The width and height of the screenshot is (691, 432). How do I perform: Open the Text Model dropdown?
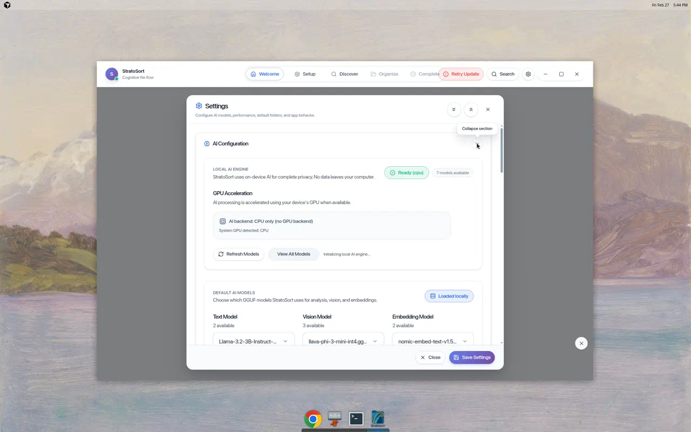[253, 341]
